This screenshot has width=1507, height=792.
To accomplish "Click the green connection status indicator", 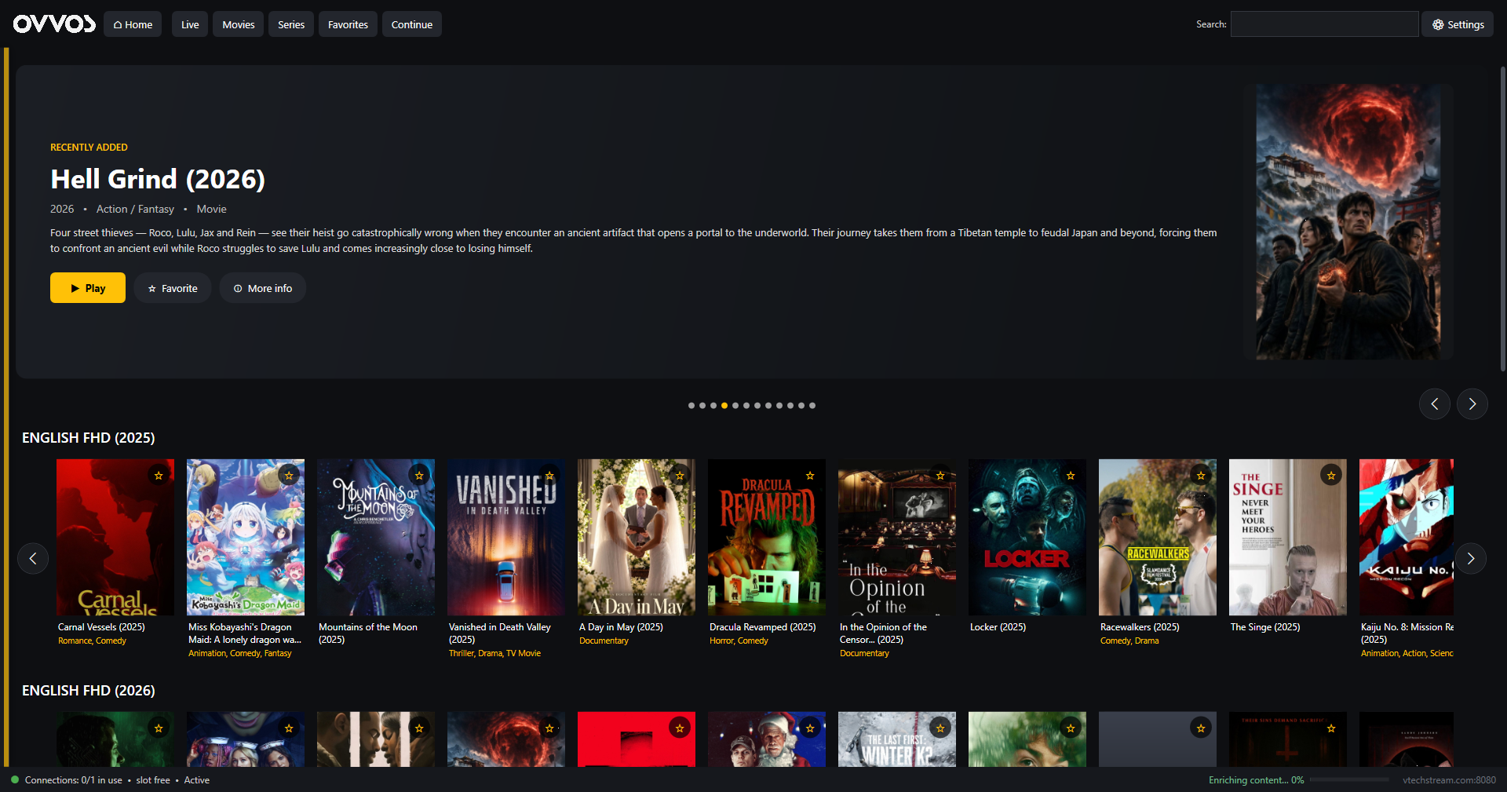I will (14, 779).
